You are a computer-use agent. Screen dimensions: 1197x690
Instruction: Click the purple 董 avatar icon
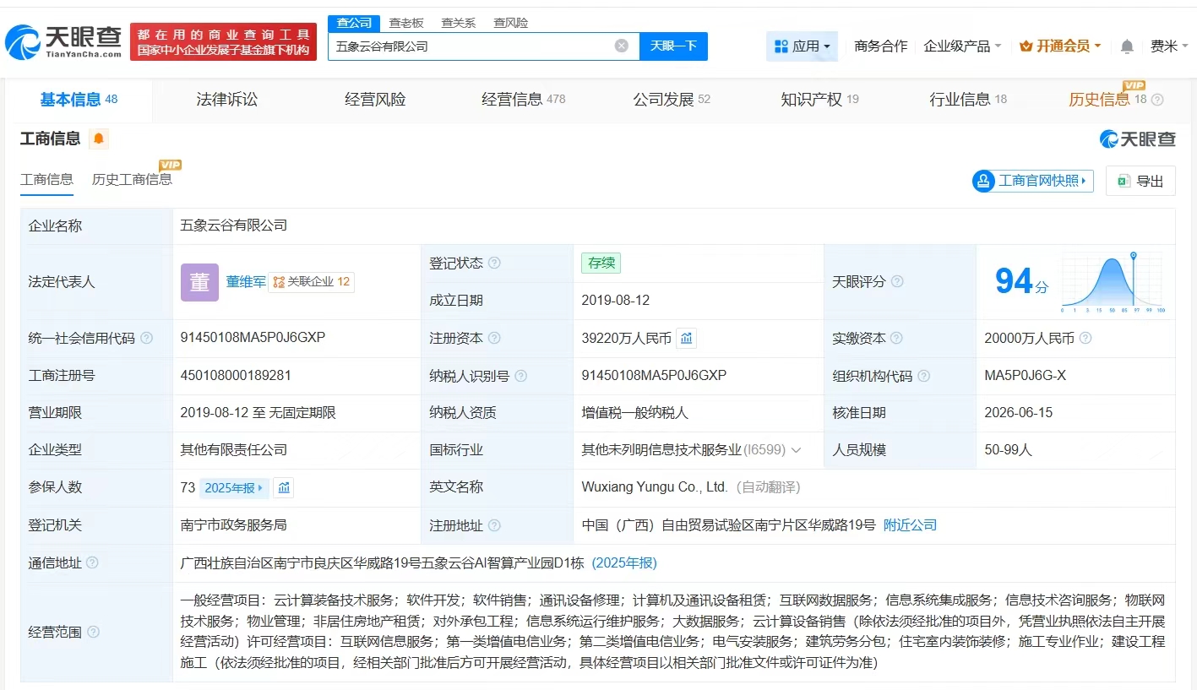tap(199, 282)
